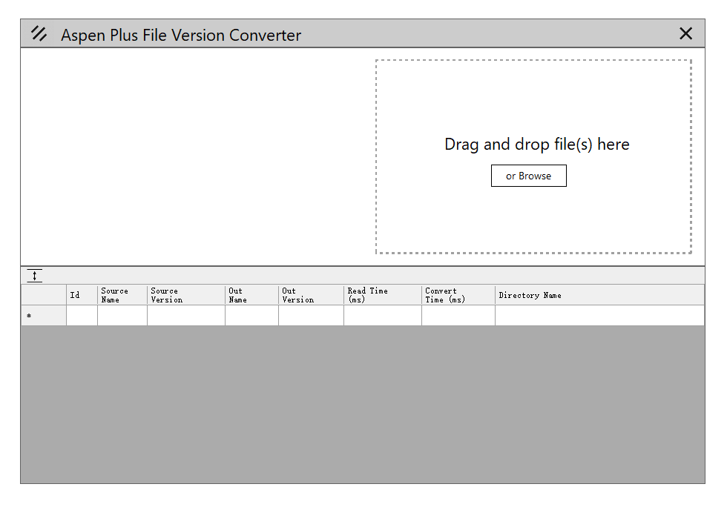This screenshot has height=507, width=727.
Task: Click the empty Convert Time cell
Action: [458, 316]
